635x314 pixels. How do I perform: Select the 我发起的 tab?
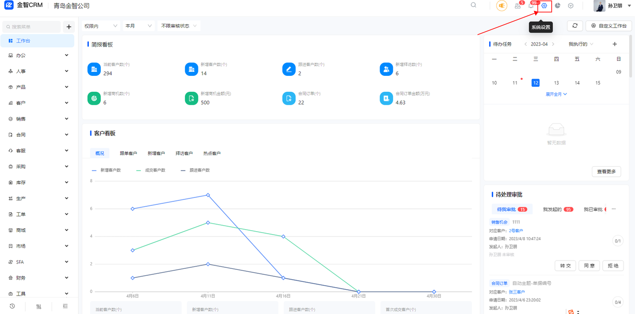click(558, 209)
